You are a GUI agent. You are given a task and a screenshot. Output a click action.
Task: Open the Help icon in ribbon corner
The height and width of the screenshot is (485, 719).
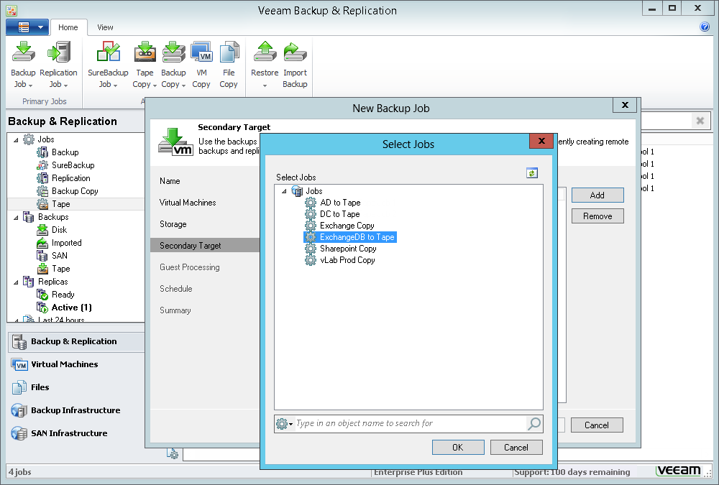pyautogui.click(x=705, y=27)
